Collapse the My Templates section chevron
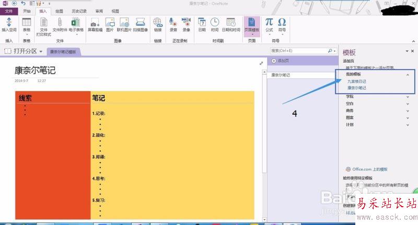This screenshot has height=225, width=418. [408, 75]
